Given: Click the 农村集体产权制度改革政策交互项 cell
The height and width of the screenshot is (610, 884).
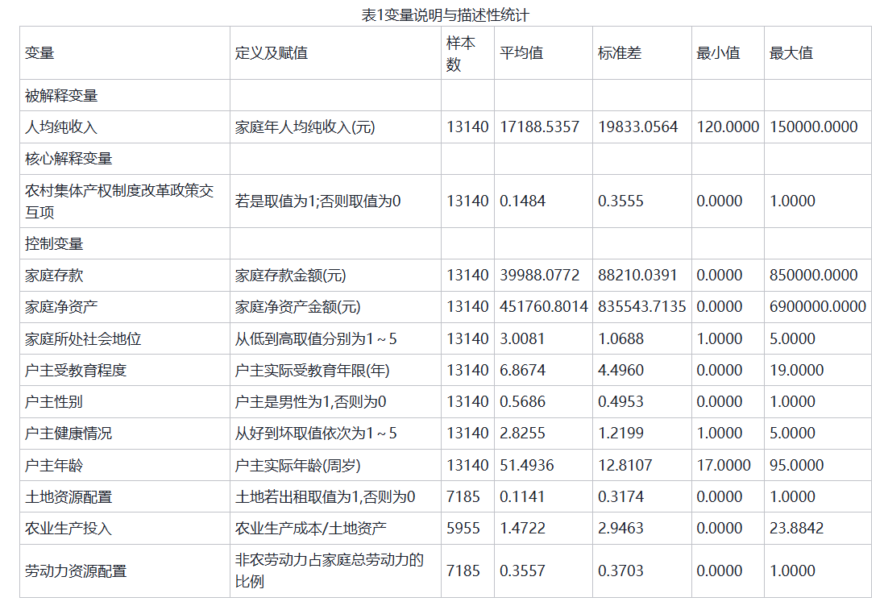Looking at the screenshot, I should (119, 201).
